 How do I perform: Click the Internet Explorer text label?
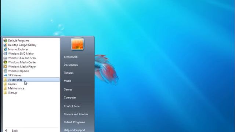[x=18, y=49]
